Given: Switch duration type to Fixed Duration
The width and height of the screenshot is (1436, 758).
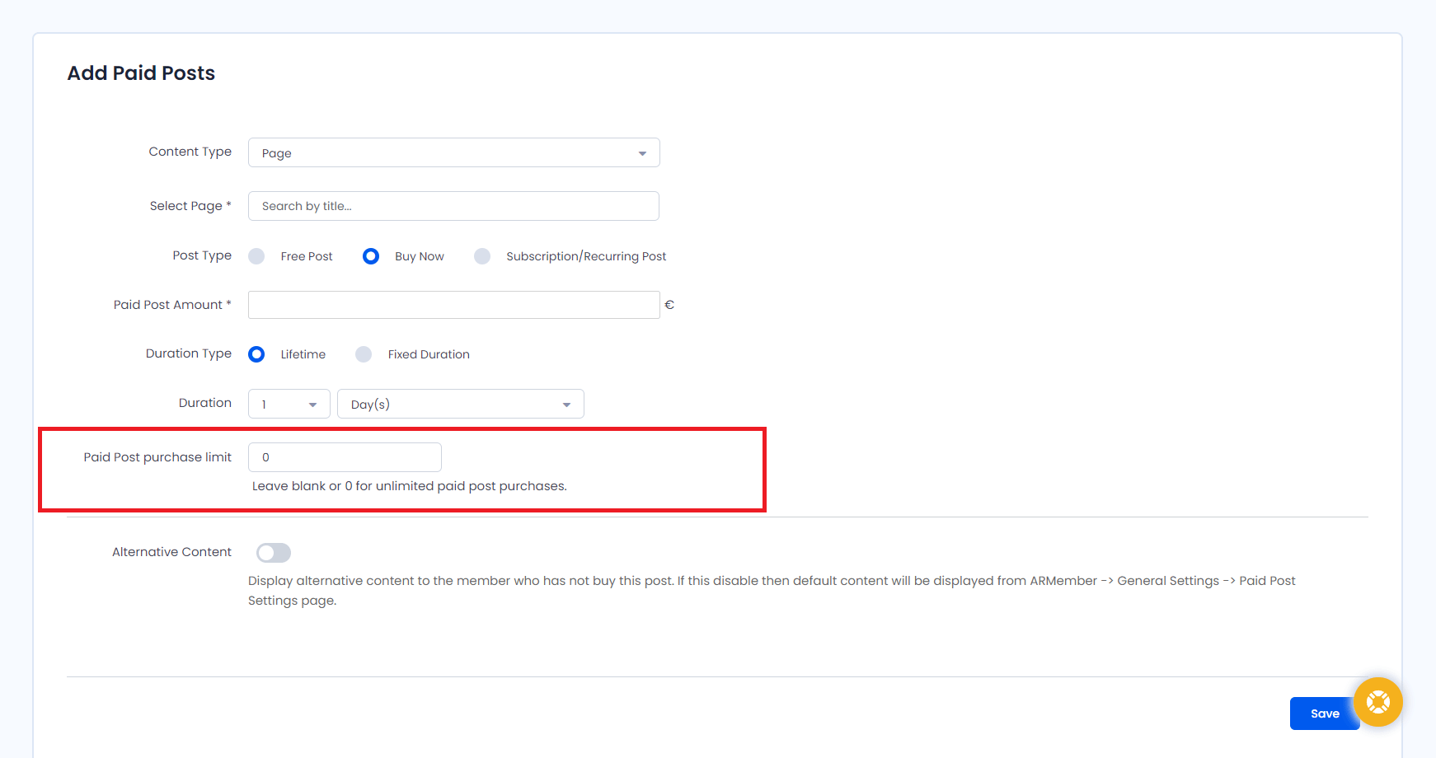Looking at the screenshot, I should click(364, 354).
